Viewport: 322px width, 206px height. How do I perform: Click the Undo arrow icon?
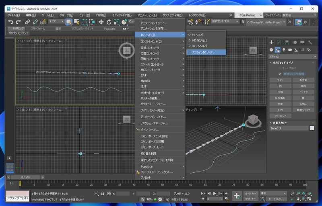tap(11, 22)
